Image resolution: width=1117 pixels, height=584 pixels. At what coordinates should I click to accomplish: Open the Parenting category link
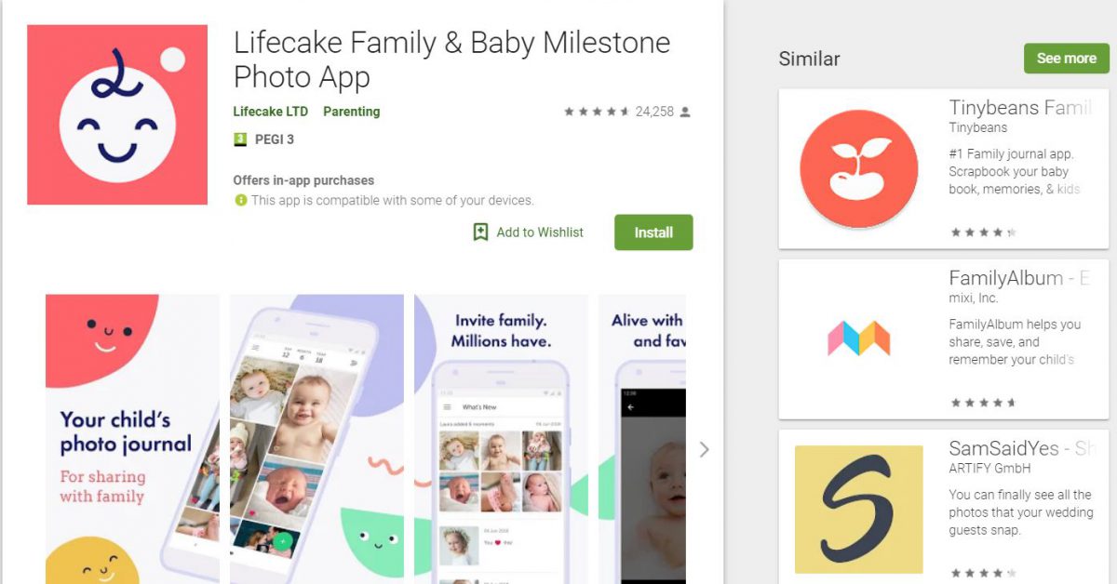tap(352, 112)
